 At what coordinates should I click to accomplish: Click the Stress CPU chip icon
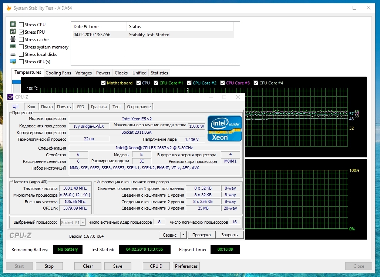[13, 24]
